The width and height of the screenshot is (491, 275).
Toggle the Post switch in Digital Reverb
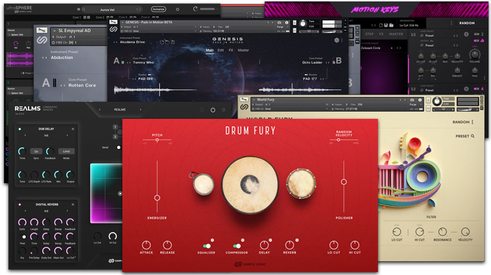pos(24,237)
